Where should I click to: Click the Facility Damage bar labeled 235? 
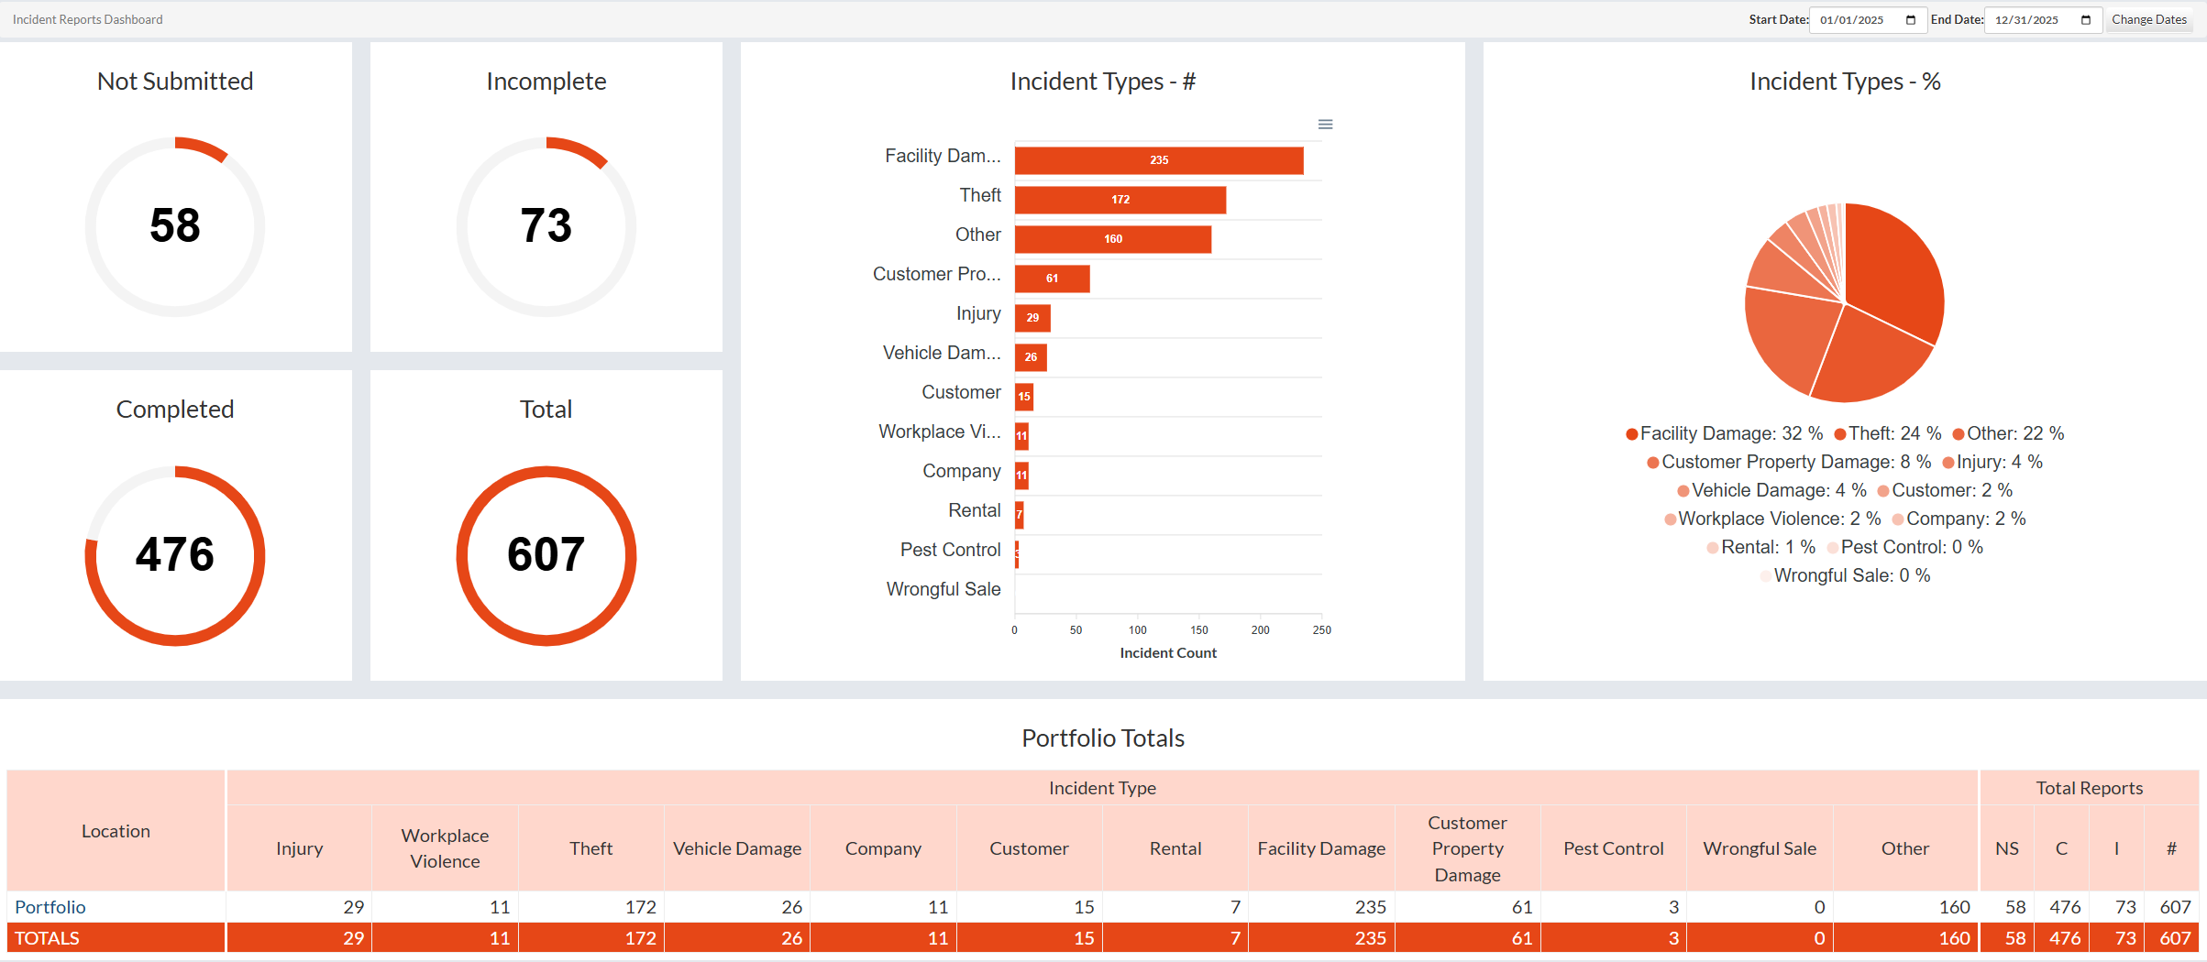point(1158,160)
